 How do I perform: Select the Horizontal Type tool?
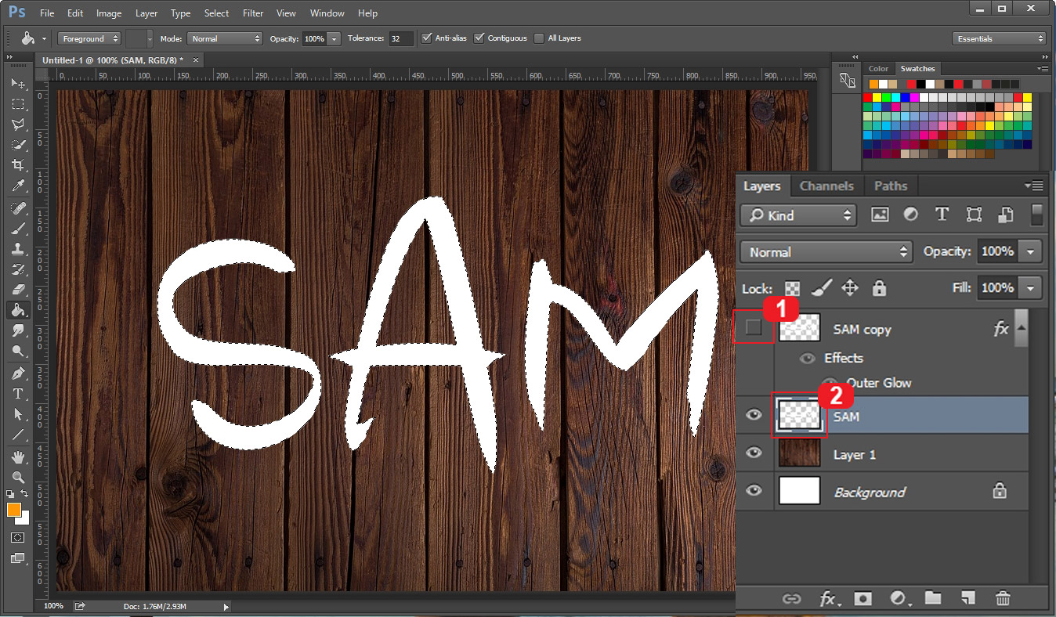coord(17,394)
